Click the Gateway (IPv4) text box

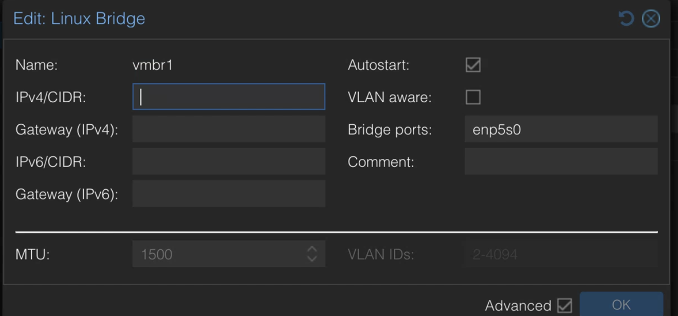[229, 129]
